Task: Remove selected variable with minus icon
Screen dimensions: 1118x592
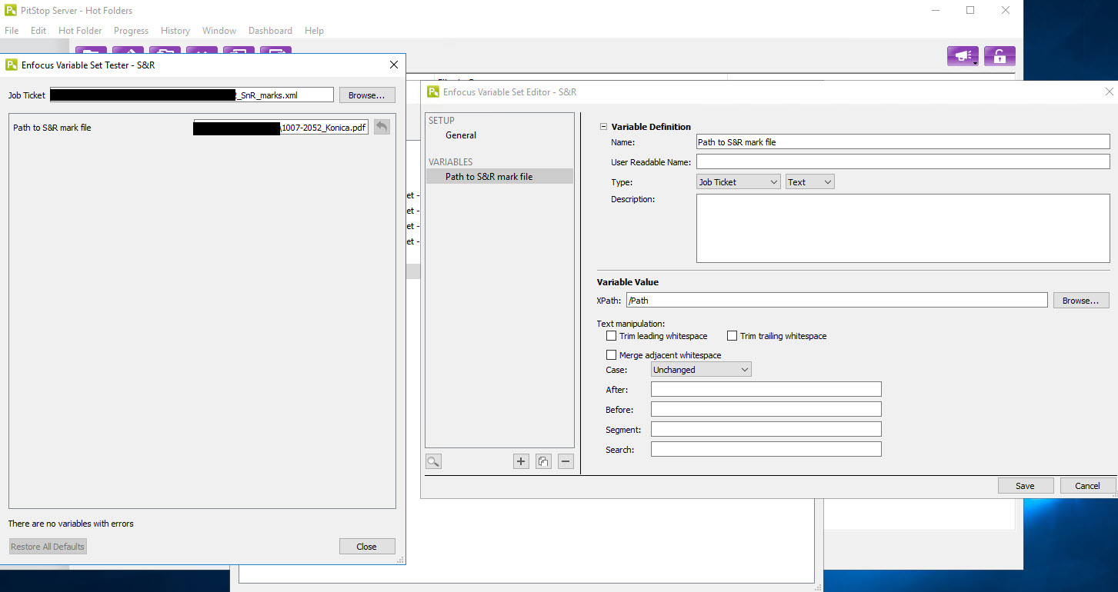Action: (x=566, y=461)
